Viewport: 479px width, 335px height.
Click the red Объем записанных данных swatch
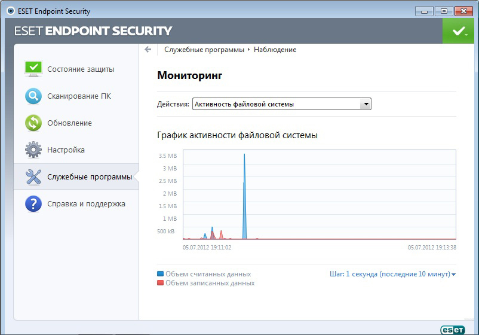point(160,283)
